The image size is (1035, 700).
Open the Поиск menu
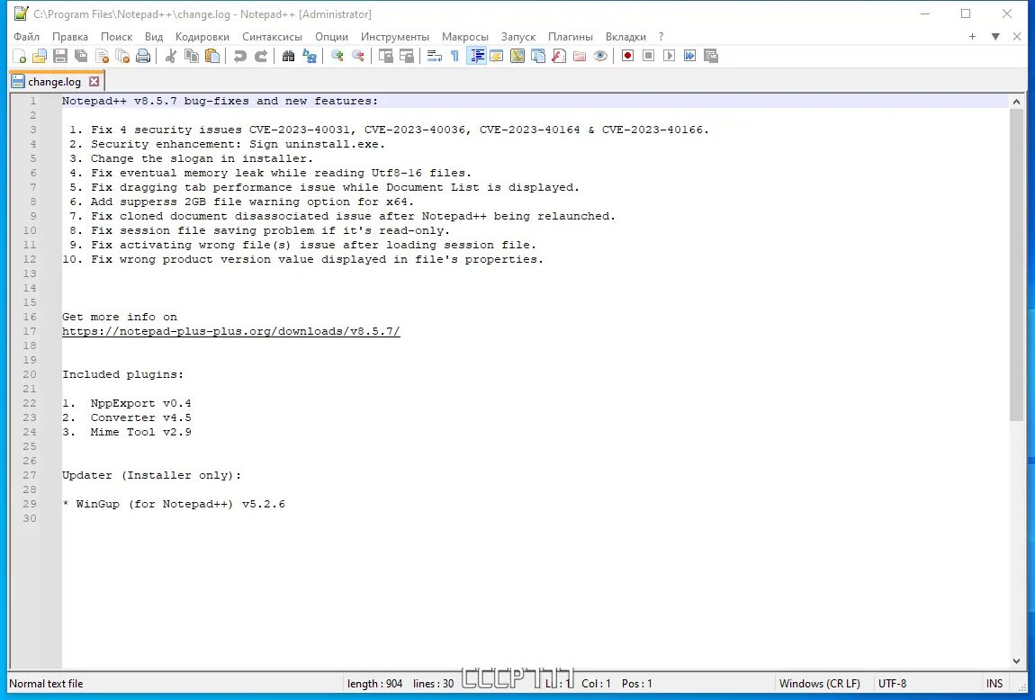click(x=116, y=37)
